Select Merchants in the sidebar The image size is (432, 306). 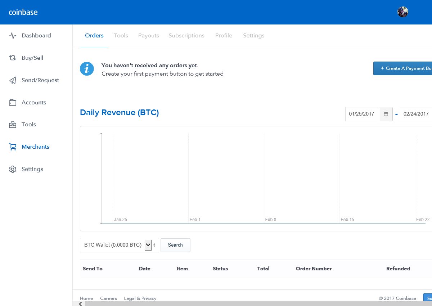[x=35, y=147]
